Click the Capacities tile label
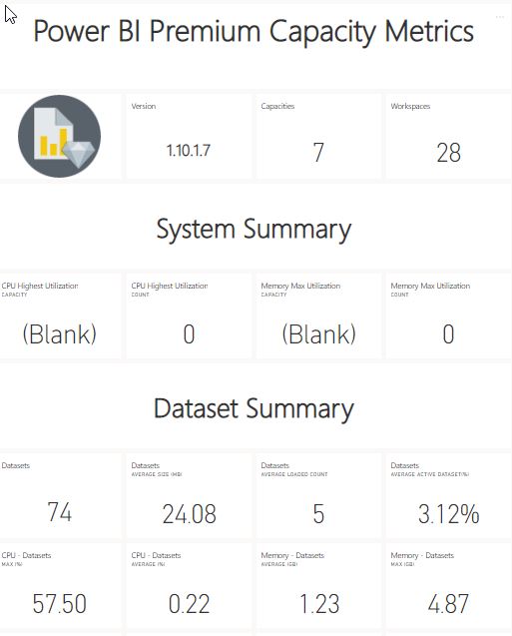The image size is (512, 636). (277, 106)
